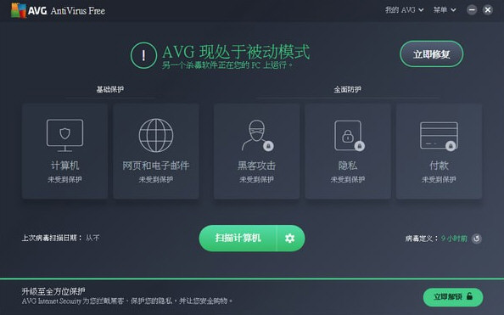Open the 计算机 protection monitor icon

65,135
